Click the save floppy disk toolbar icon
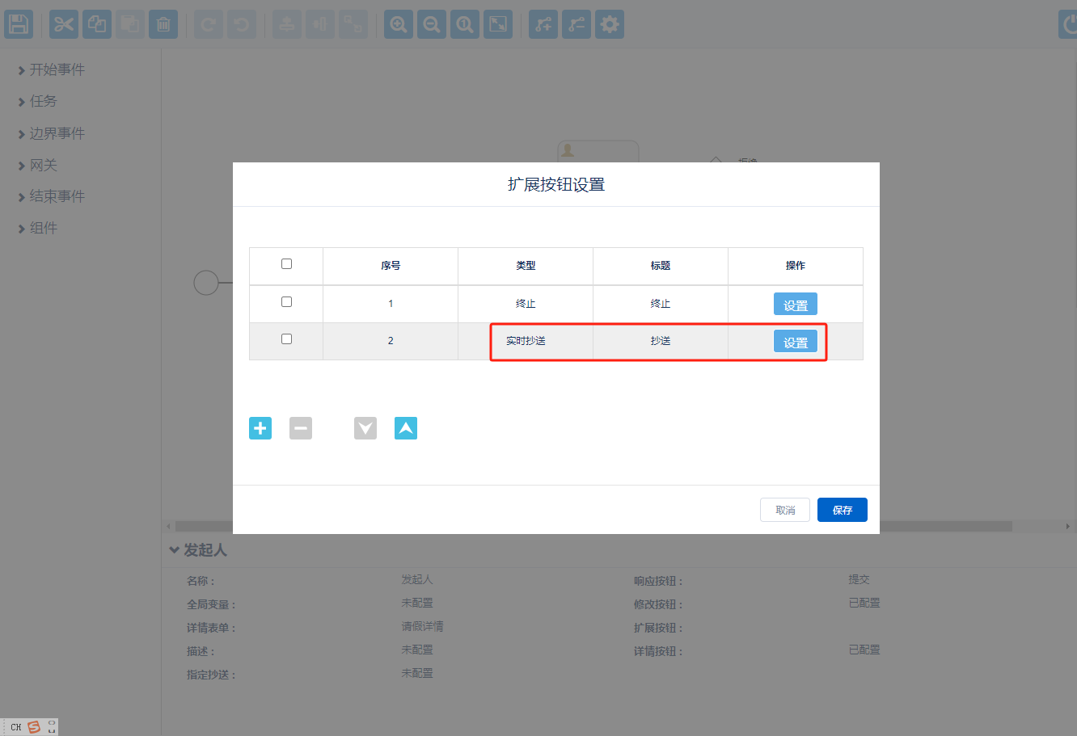Image resolution: width=1077 pixels, height=736 pixels. pos(19,24)
